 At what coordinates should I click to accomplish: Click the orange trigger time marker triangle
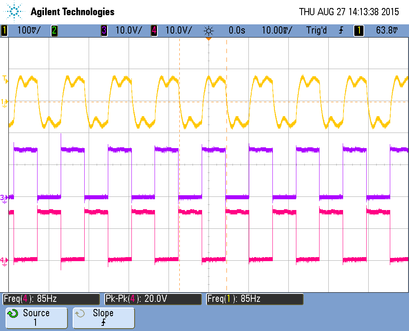208,39
